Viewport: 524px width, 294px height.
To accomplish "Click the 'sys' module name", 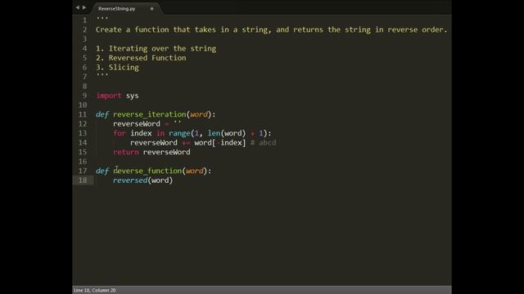I will point(133,96).
